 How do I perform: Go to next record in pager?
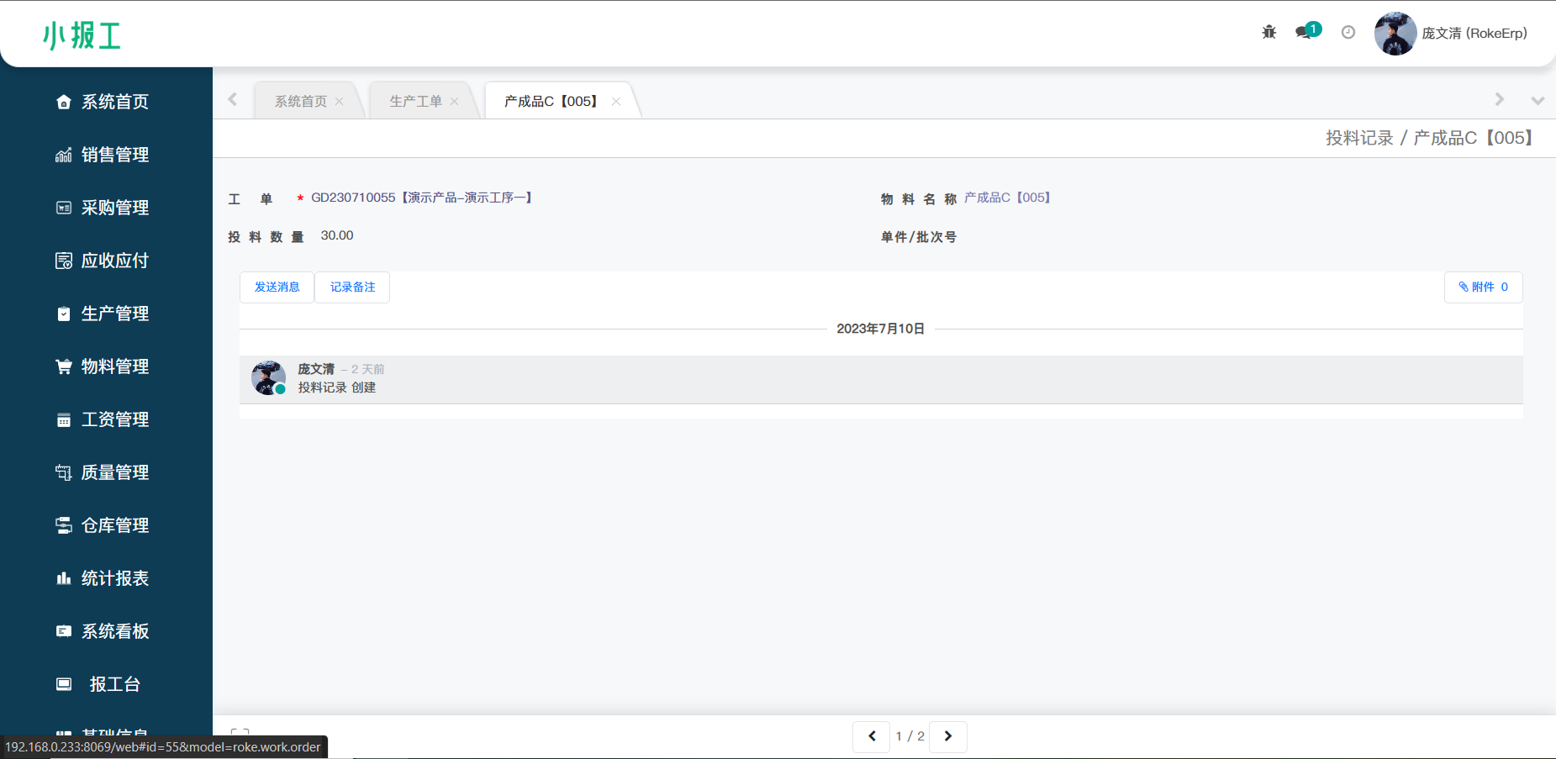(x=947, y=736)
